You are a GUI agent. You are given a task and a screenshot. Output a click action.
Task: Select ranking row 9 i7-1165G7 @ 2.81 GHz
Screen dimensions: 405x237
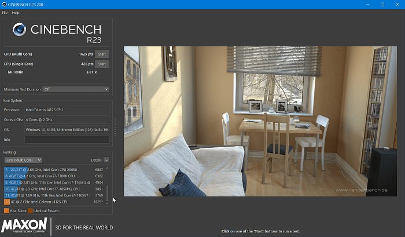click(x=54, y=183)
